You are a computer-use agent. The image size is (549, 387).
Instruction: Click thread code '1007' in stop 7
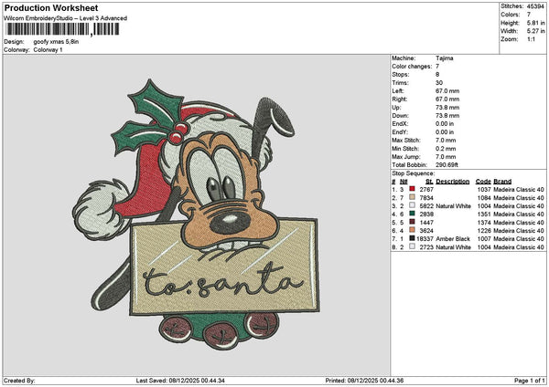(484, 239)
